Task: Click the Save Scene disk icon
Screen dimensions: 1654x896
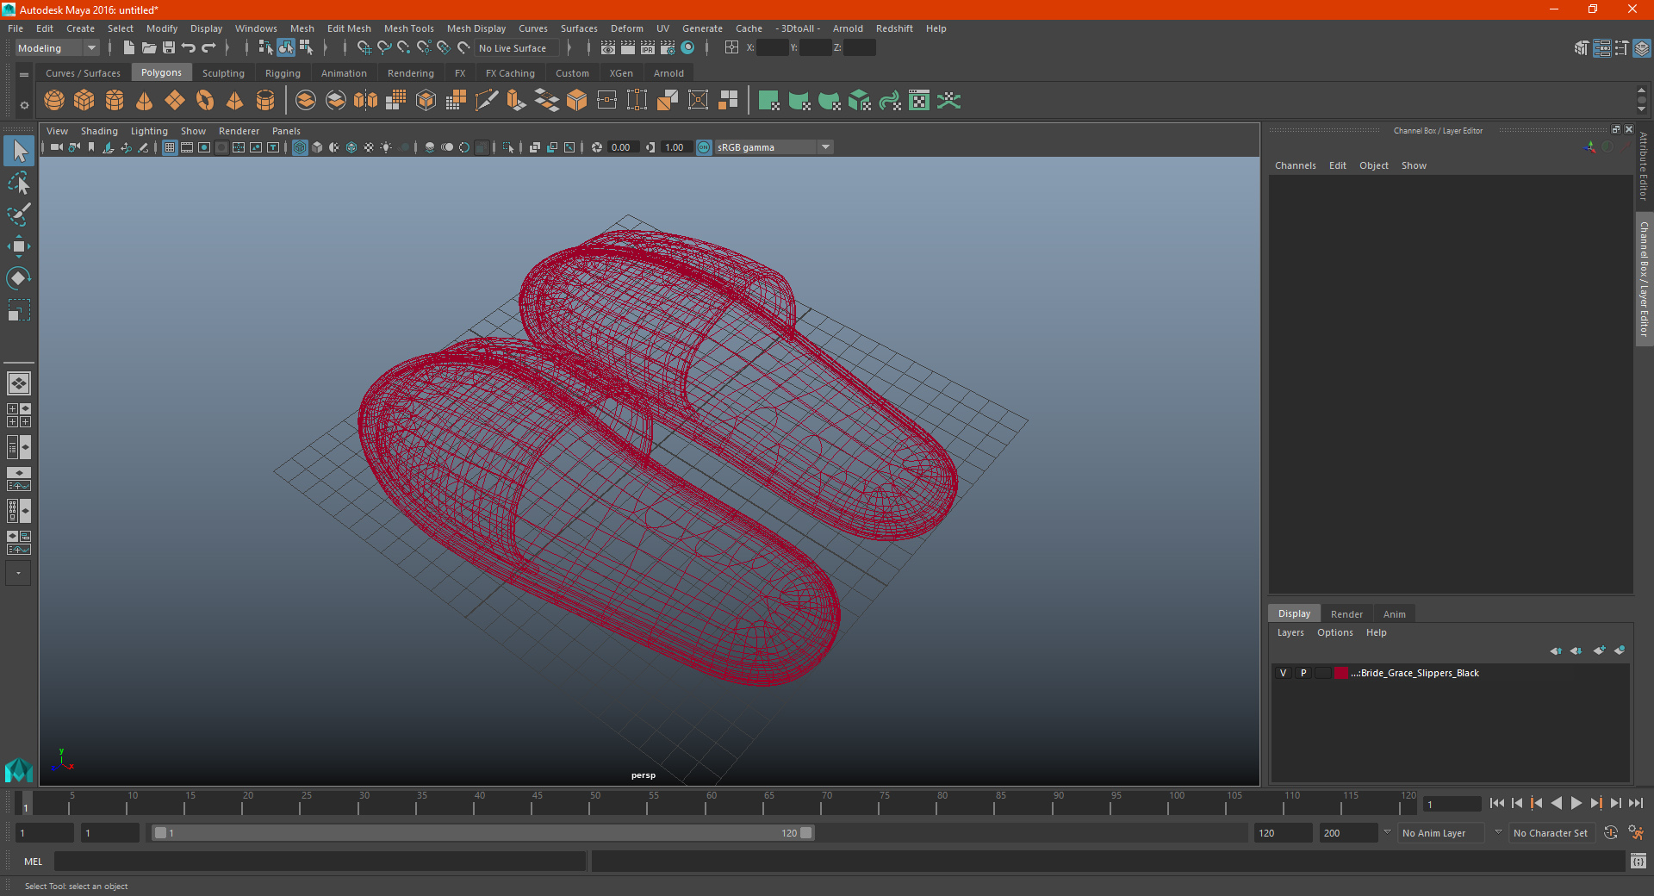Action: [169, 48]
